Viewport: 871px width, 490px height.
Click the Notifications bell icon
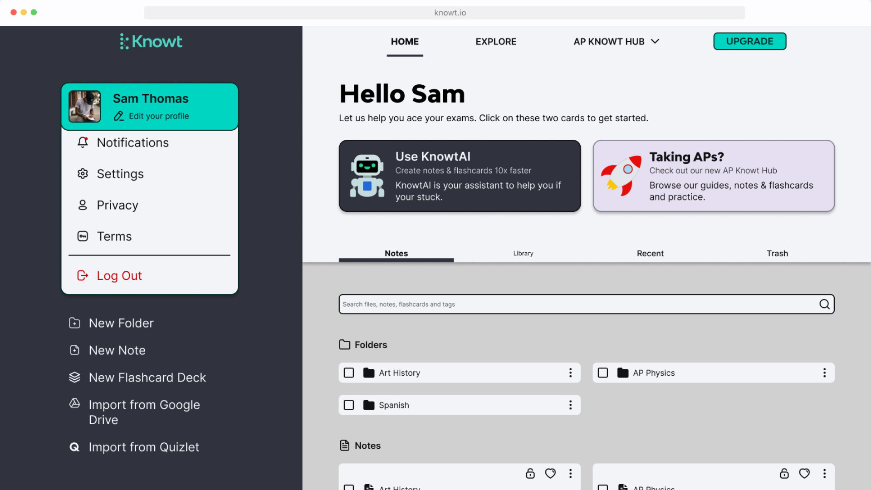pyautogui.click(x=83, y=142)
